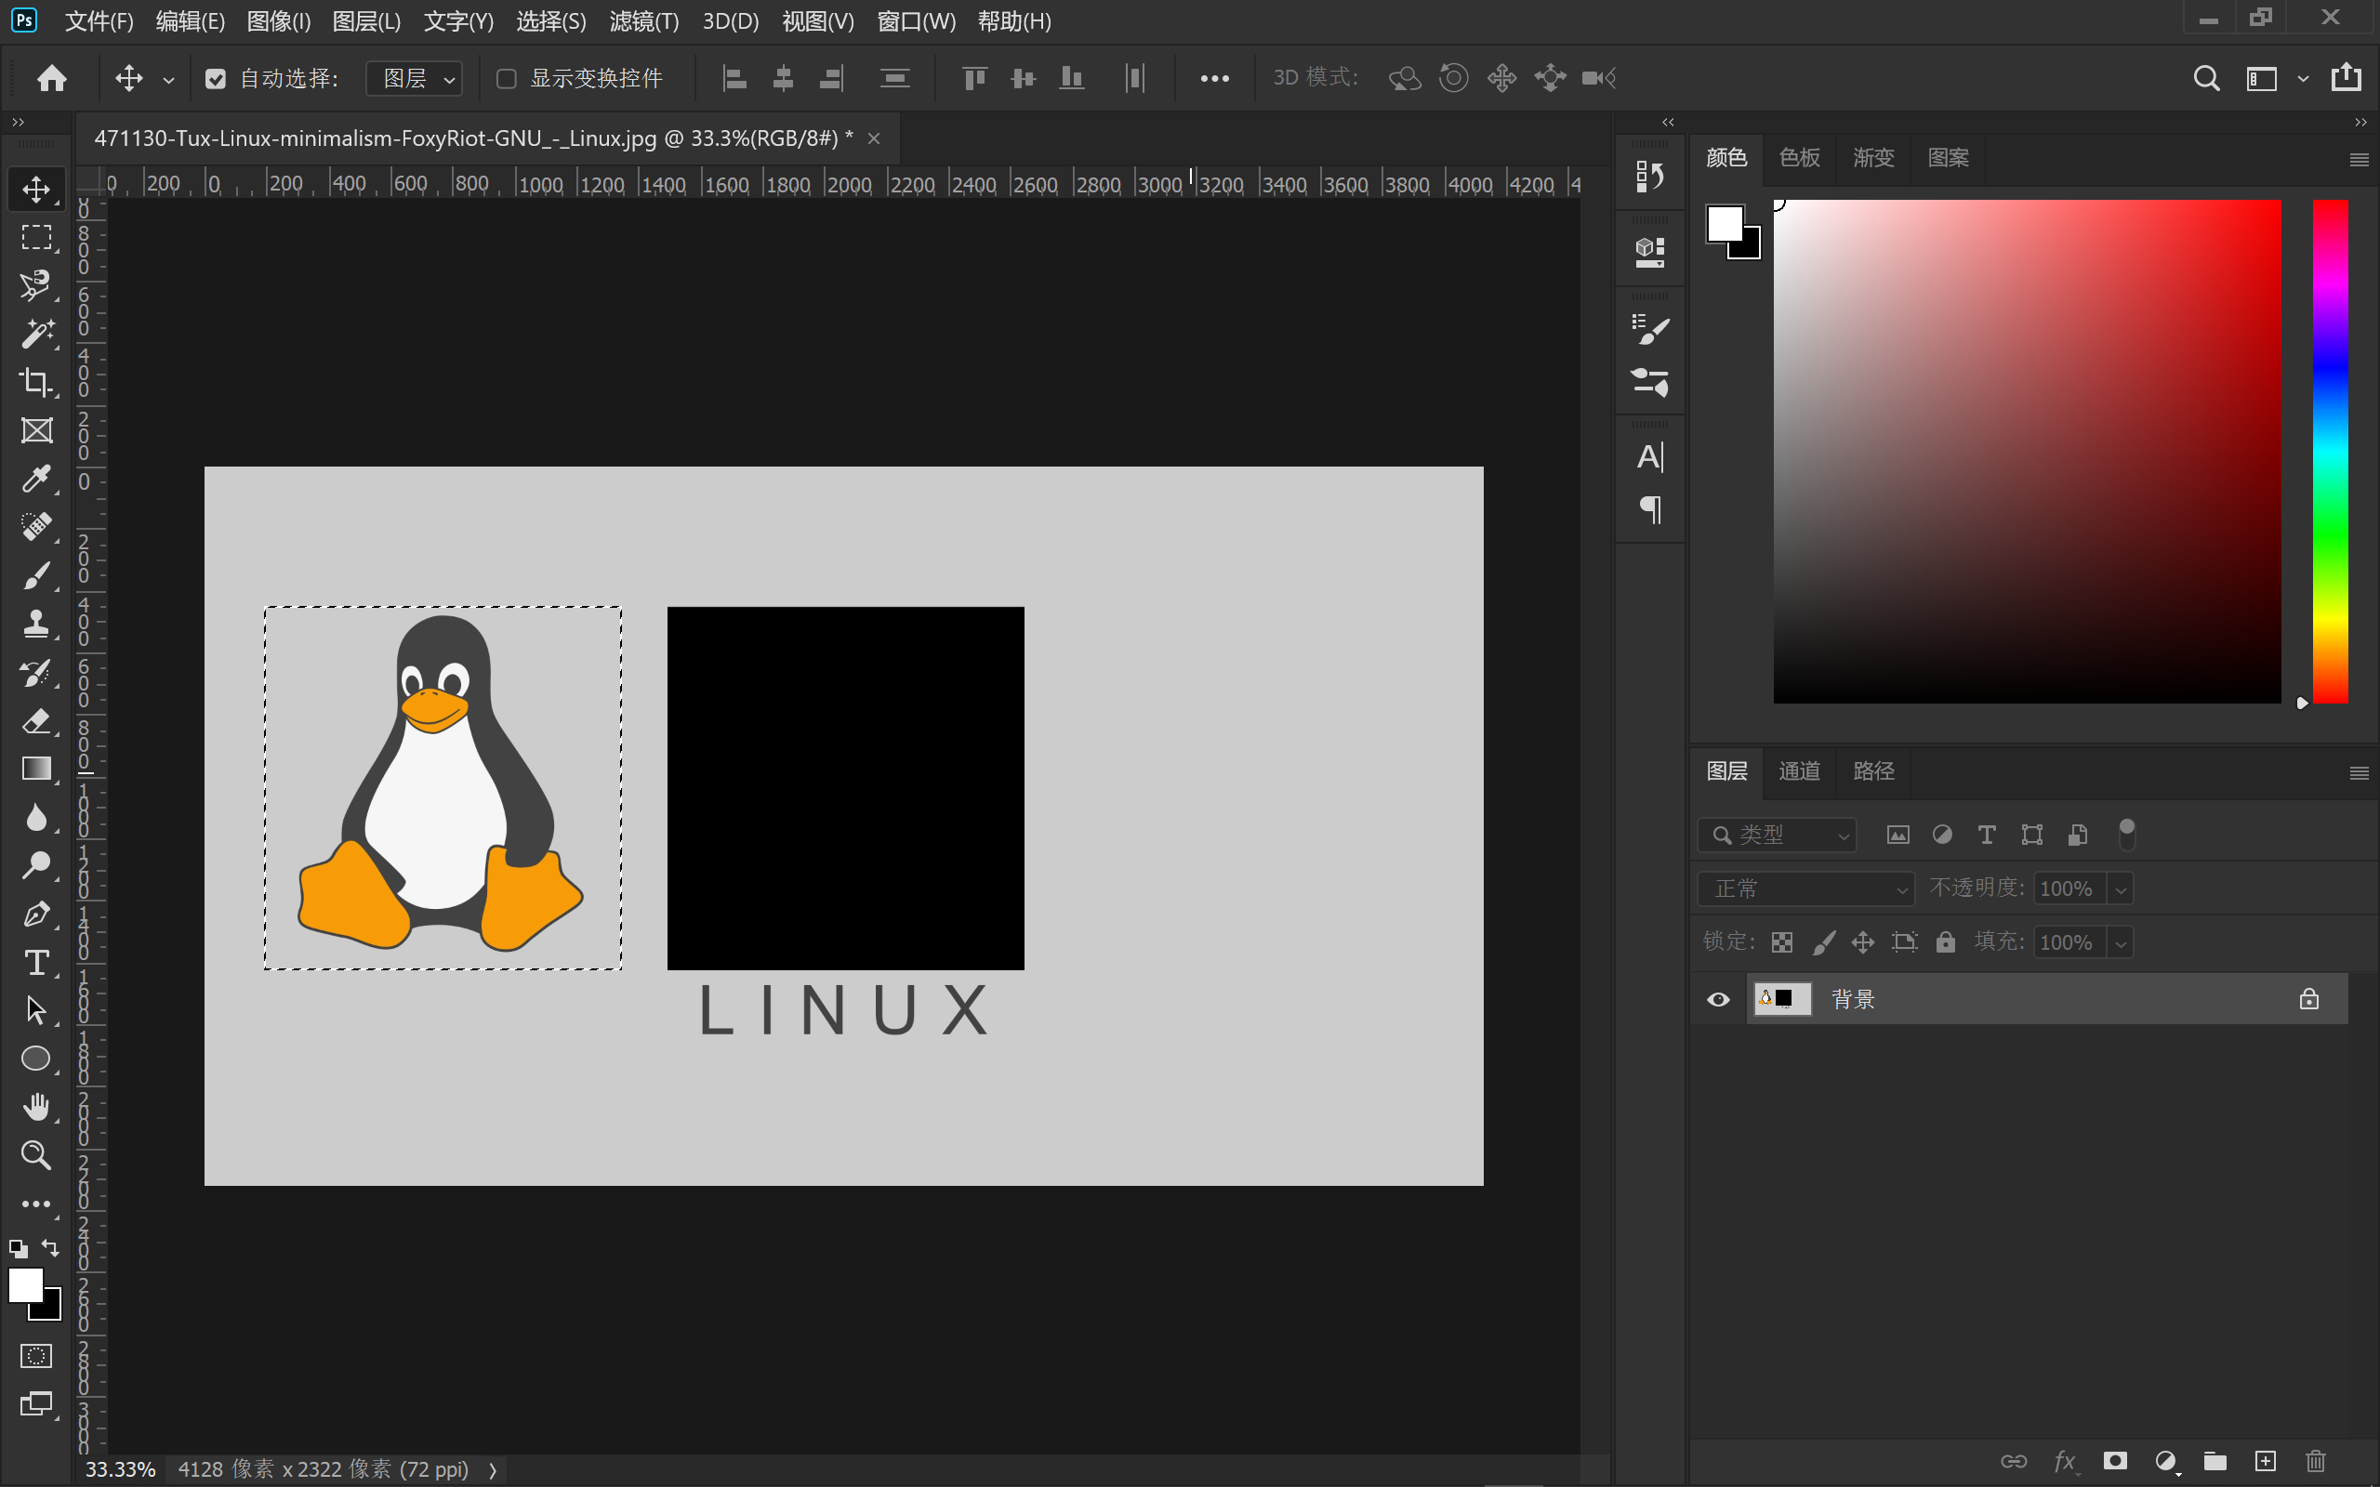The width and height of the screenshot is (2380, 1487).
Task: Select the Ellipse shape tool
Action: [x=36, y=1059]
